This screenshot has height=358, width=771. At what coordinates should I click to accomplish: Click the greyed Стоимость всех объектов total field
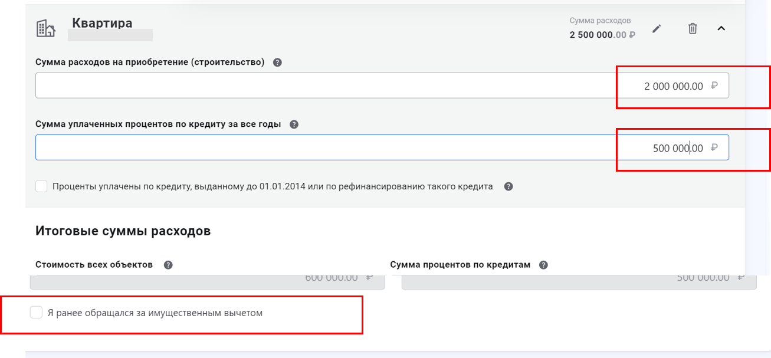point(206,281)
